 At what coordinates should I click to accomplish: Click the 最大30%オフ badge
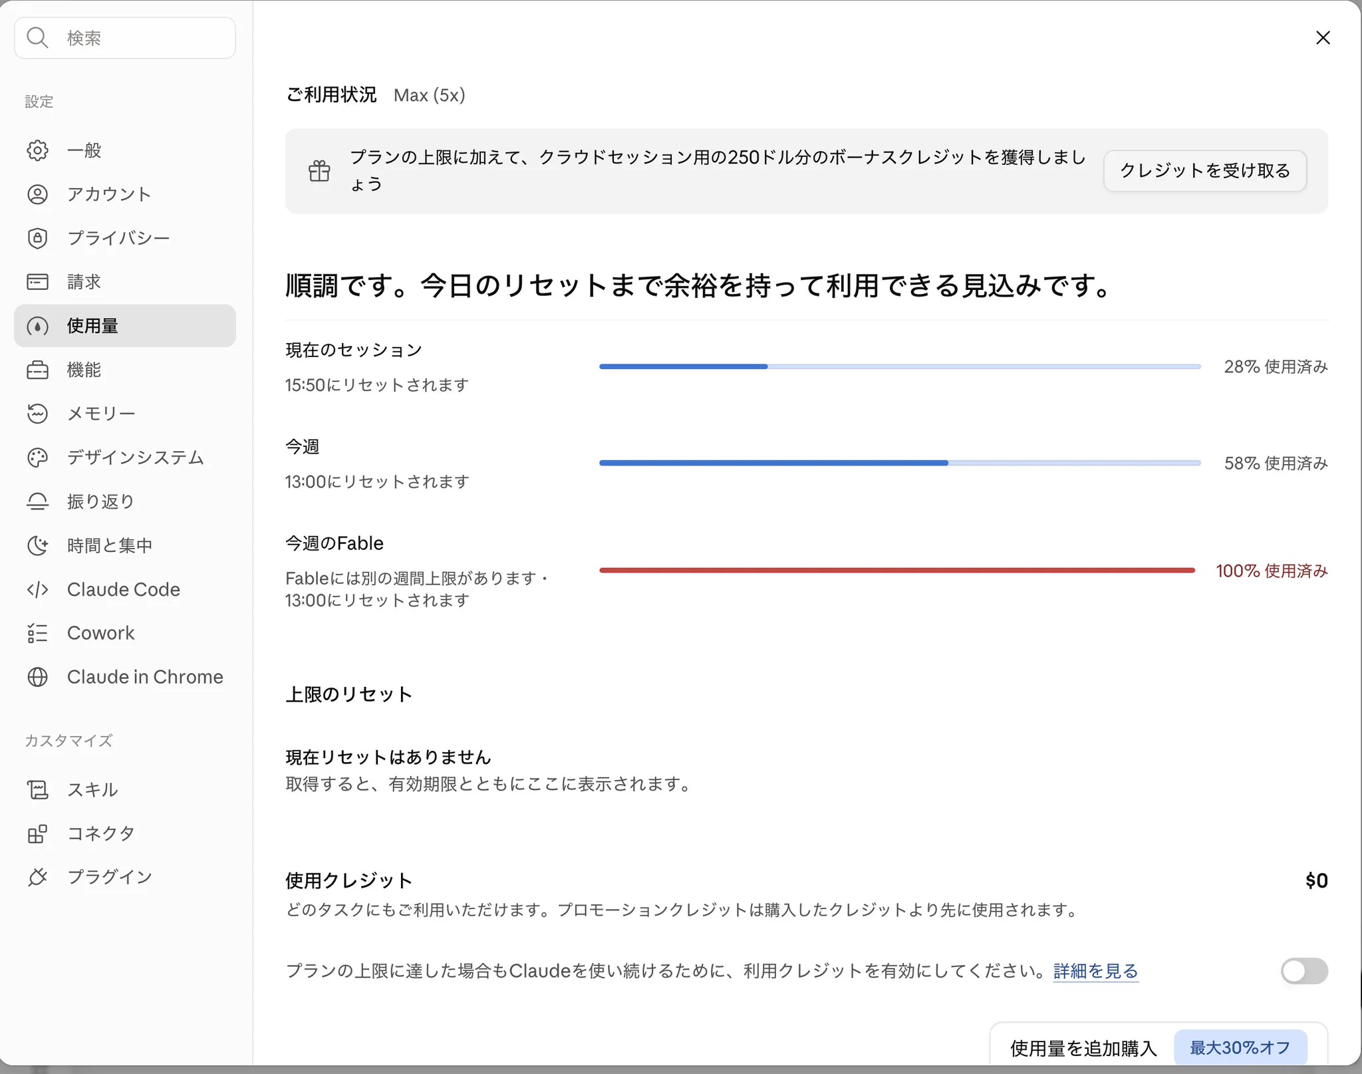coord(1240,1047)
